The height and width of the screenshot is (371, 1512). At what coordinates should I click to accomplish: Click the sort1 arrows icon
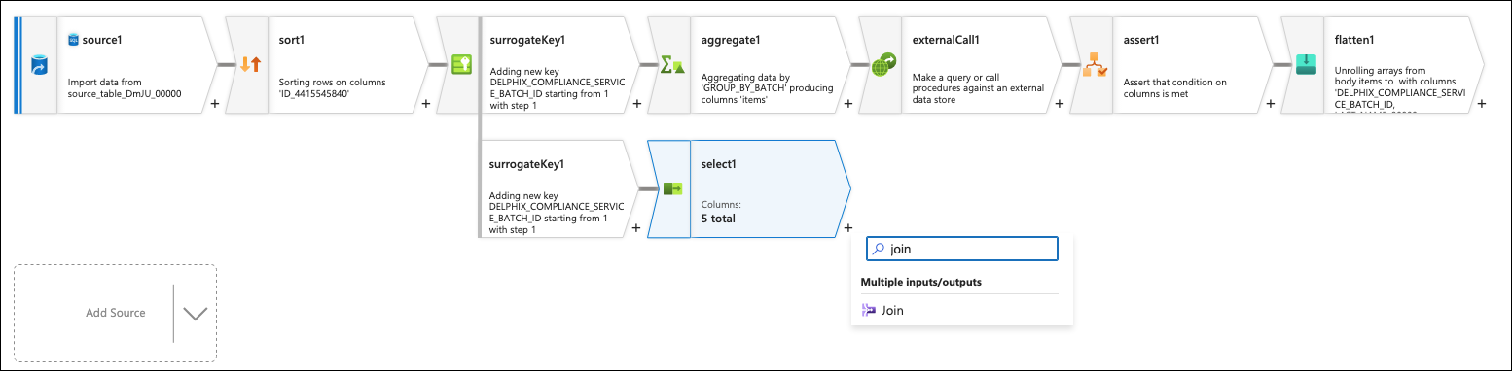(x=251, y=65)
